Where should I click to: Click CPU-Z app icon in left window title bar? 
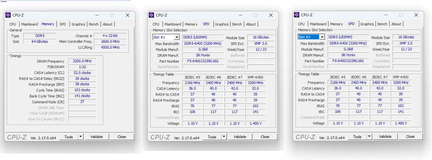click(x=8, y=15)
